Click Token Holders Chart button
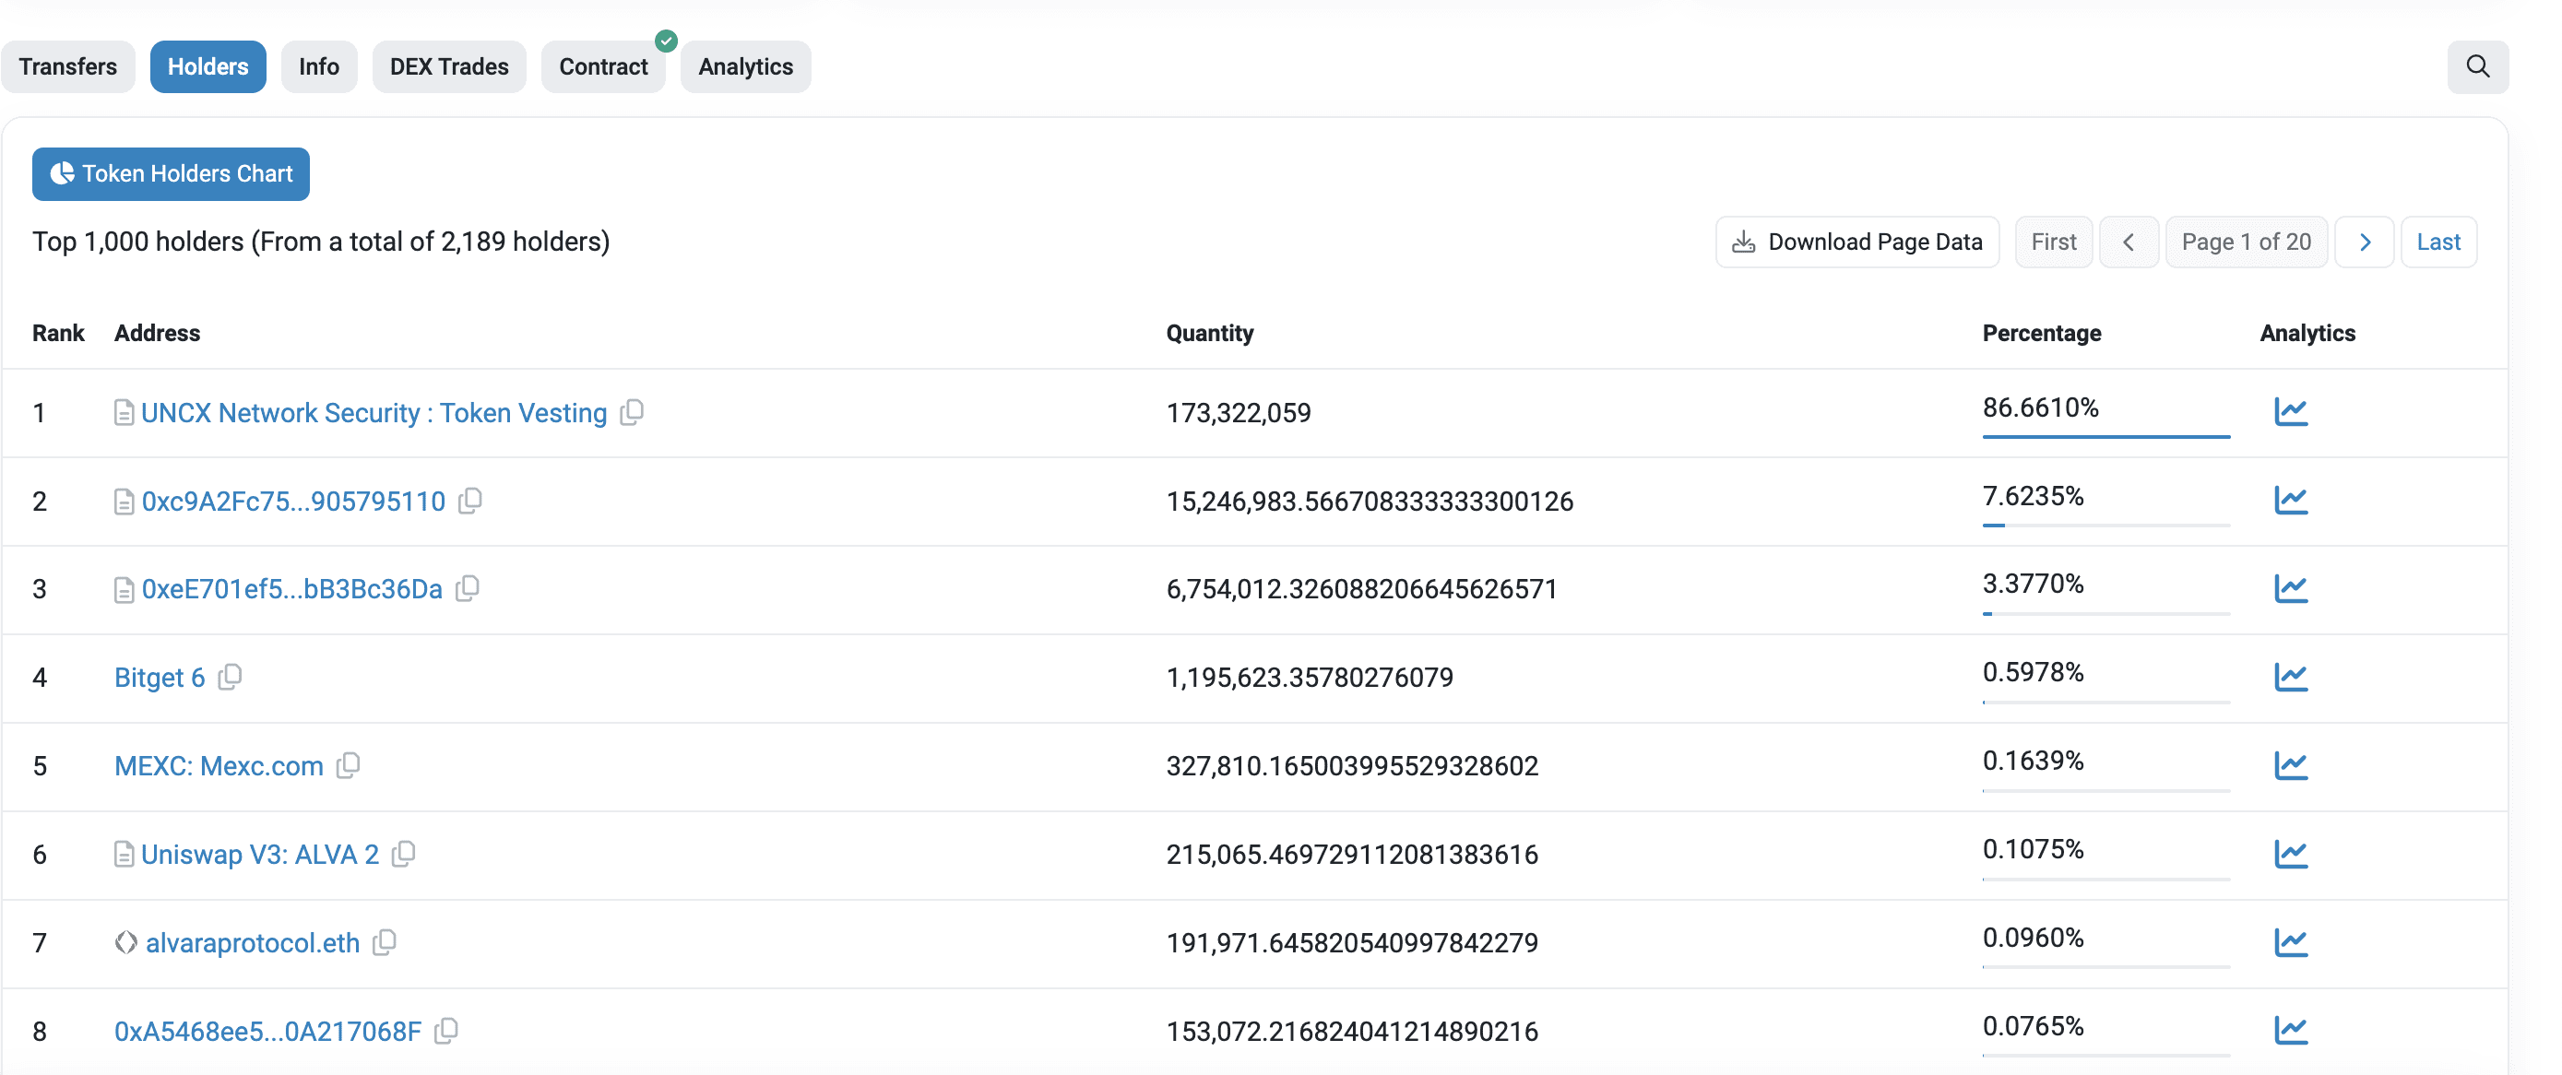2562x1075 pixels. coord(171,174)
